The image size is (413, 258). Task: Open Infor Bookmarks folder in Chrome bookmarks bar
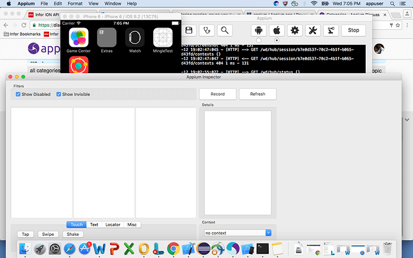[22, 34]
